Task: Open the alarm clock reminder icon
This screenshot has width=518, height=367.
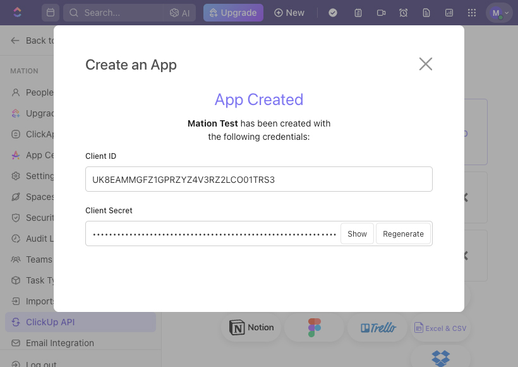Action: click(404, 13)
